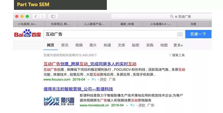Select the 地图 search category
This screenshot has height=113, width=223.
coord(164,45)
